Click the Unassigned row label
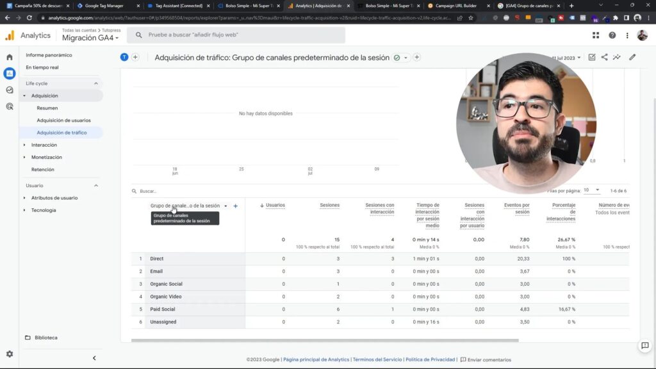Viewport: 656px width, 369px height. click(163, 322)
